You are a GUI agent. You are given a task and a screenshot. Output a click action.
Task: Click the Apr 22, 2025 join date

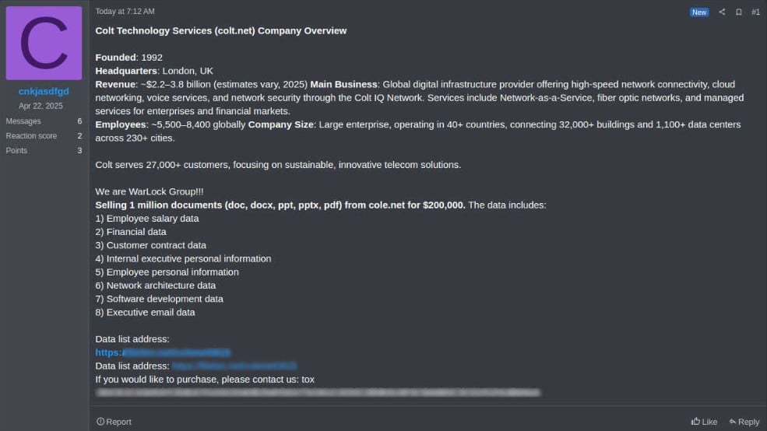pyautogui.click(x=40, y=106)
